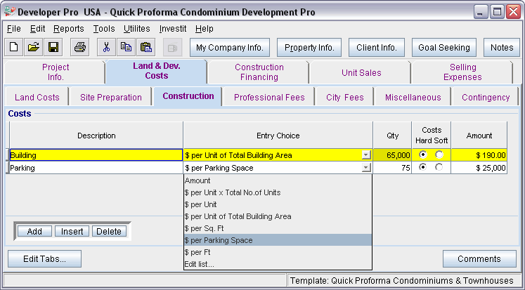Viewport: 525px width, 290px height.
Task: Choose $ per Unit x Total No.of Units
Action: [278, 192]
